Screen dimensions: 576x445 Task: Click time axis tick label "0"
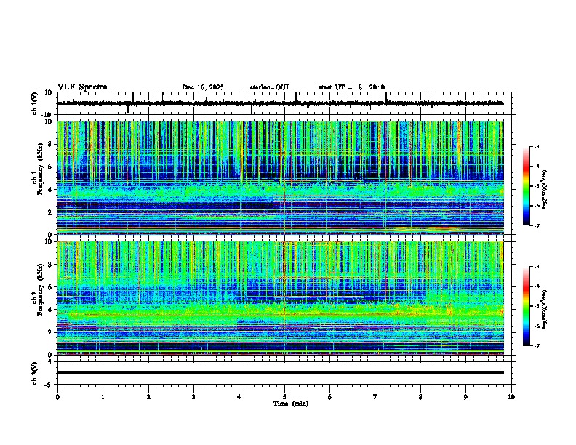[x=57, y=397]
